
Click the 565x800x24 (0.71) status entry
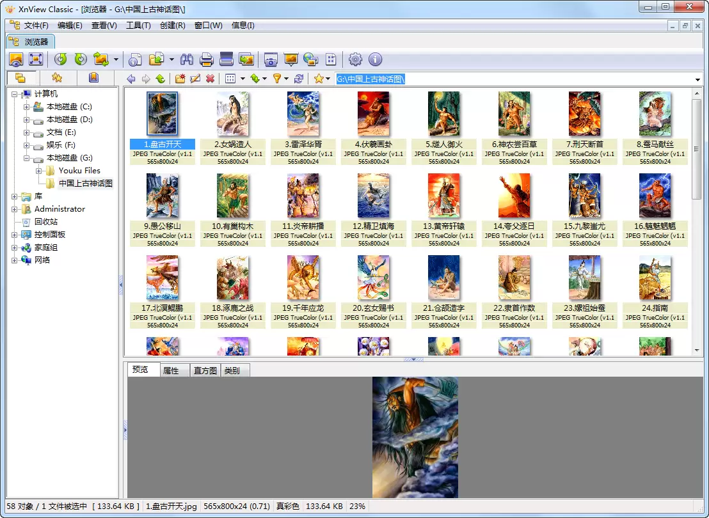click(237, 506)
